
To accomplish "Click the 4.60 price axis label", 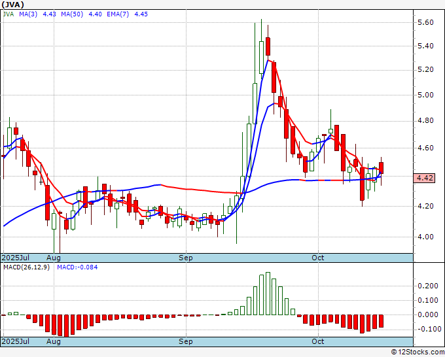I will (x=425, y=148).
